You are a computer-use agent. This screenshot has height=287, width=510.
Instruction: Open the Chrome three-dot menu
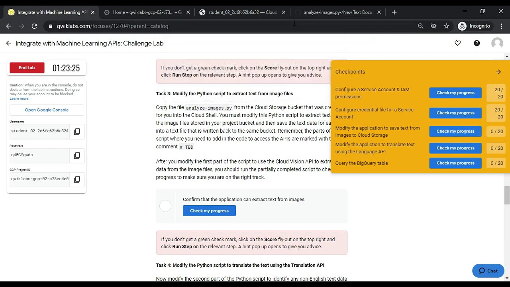coord(501,26)
